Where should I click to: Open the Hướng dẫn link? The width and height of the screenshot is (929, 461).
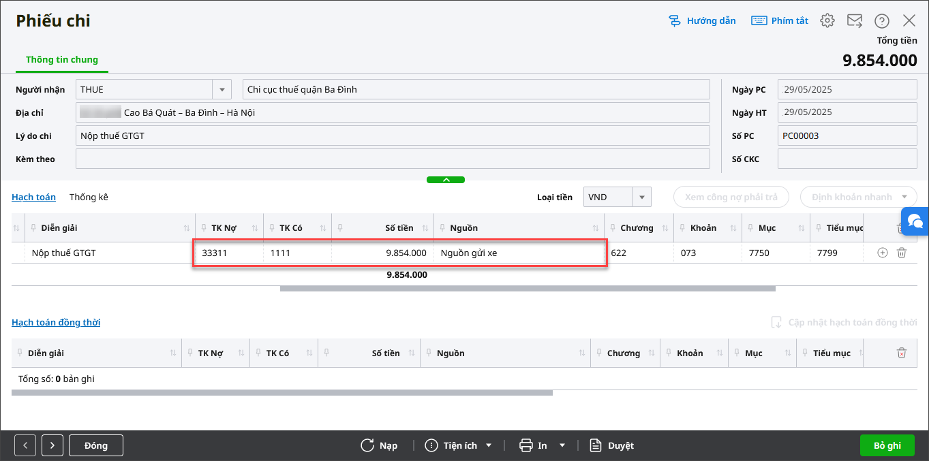703,20
